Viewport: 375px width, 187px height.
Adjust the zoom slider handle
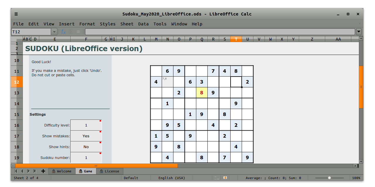[x=329, y=178]
